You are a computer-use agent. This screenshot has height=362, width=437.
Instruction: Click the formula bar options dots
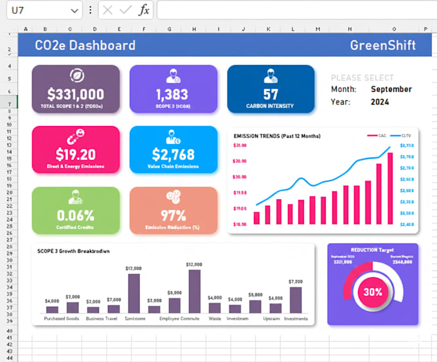(91, 10)
